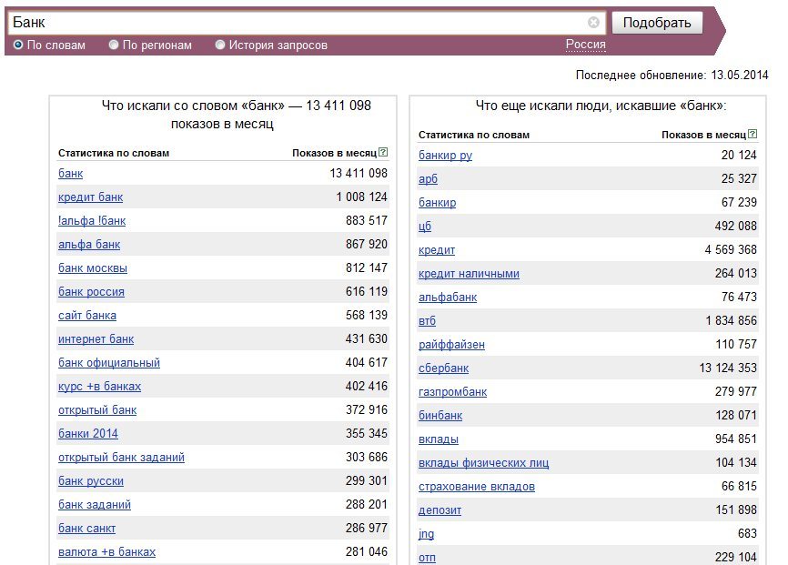Open the 'интернет банк' keyword link
The image size is (788, 565).
(96, 339)
